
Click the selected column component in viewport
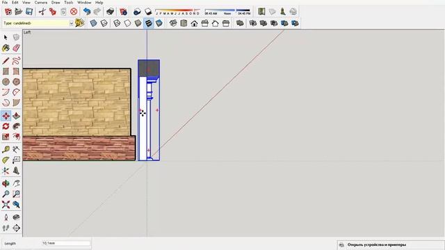coord(149,110)
